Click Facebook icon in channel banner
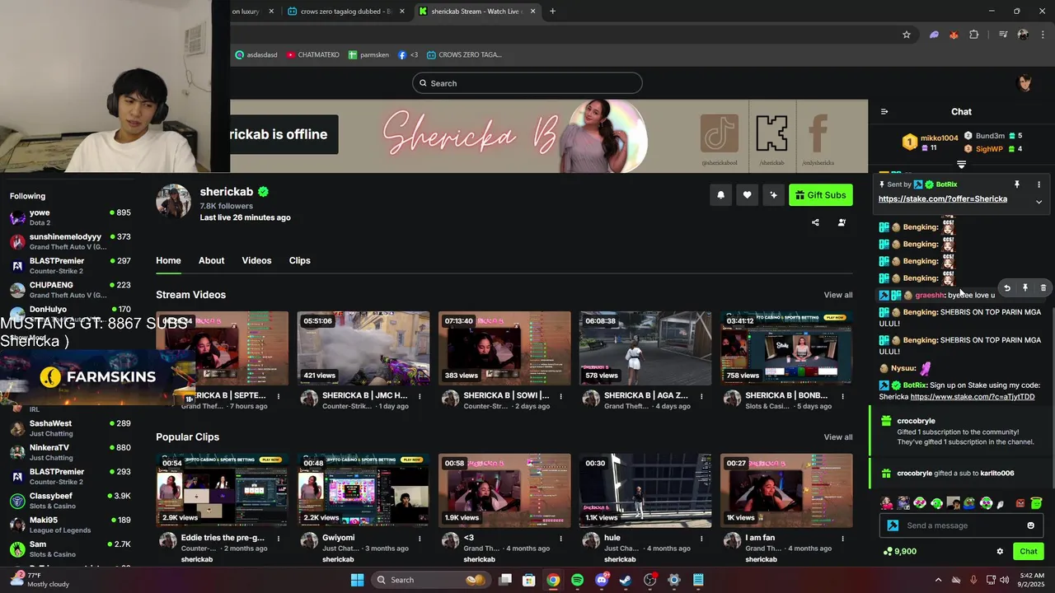This screenshot has height=593, width=1055. click(818, 133)
